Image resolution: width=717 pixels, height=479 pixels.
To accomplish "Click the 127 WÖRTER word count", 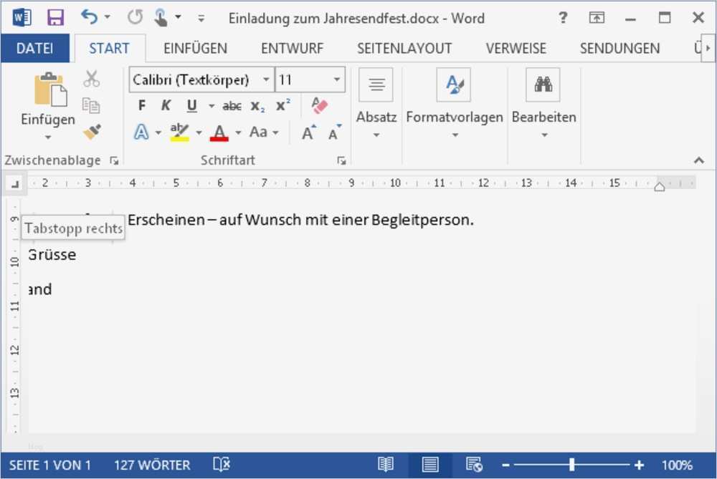I will 151,465.
